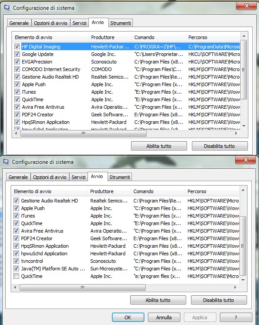The image size is (259, 325).
Task: Uncheck HpqSRmon Application in upper window
Action: (x=17, y=122)
